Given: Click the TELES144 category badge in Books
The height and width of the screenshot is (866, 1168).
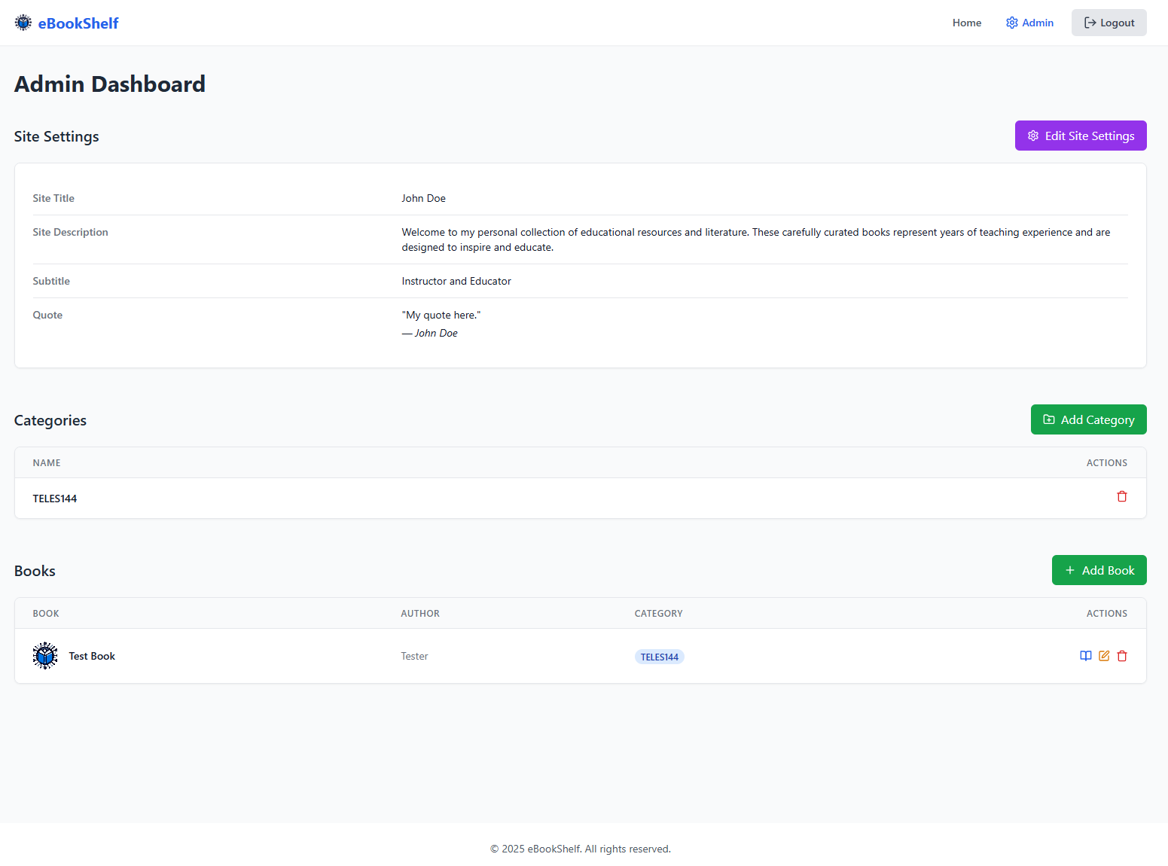Looking at the screenshot, I should (x=659, y=657).
